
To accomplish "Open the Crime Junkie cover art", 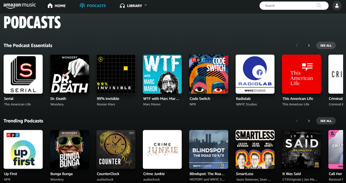I will tap(162, 149).
